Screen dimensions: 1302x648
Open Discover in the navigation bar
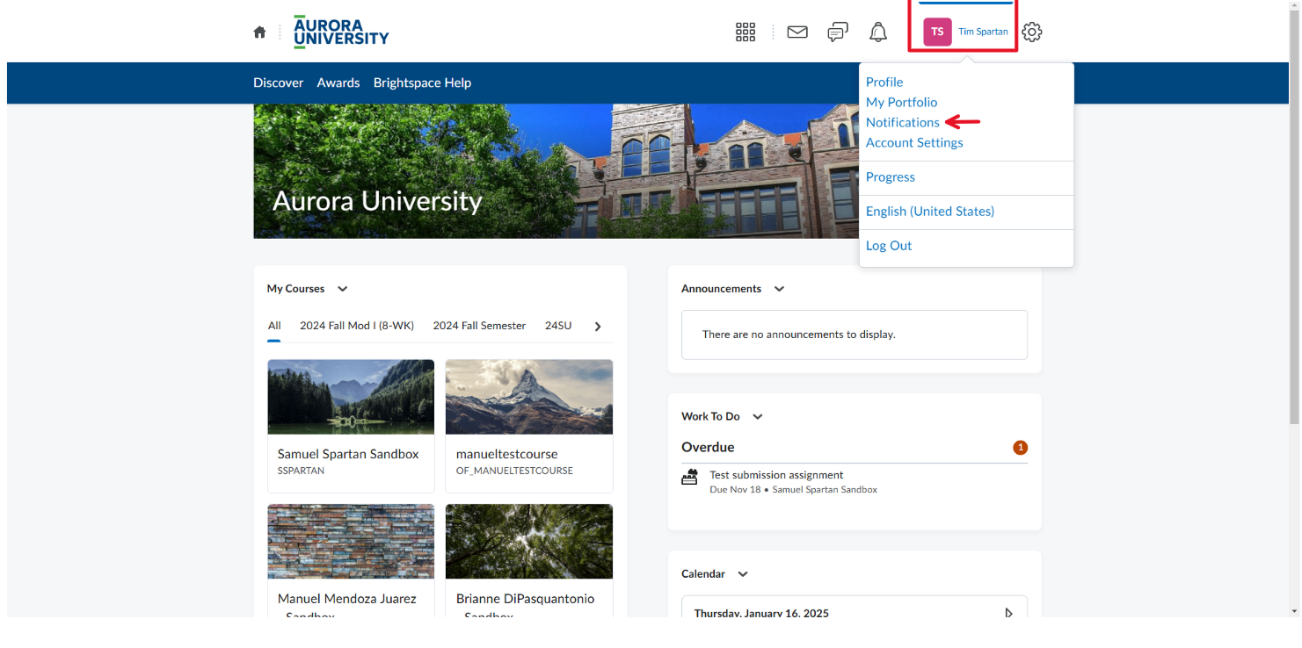point(279,83)
